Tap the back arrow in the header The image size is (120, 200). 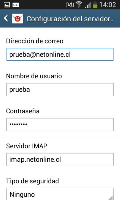pyautogui.click(x=6, y=18)
